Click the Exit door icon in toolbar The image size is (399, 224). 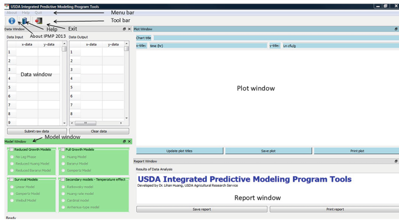[38, 20]
